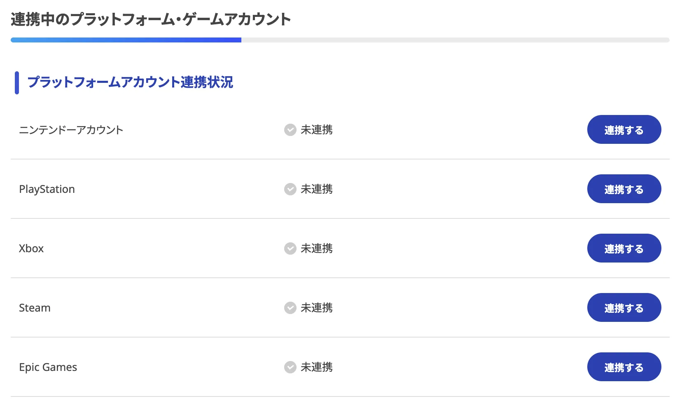Click the 未連携 status label for PlayStation
Screen dimensions: 682x408
[317, 189]
